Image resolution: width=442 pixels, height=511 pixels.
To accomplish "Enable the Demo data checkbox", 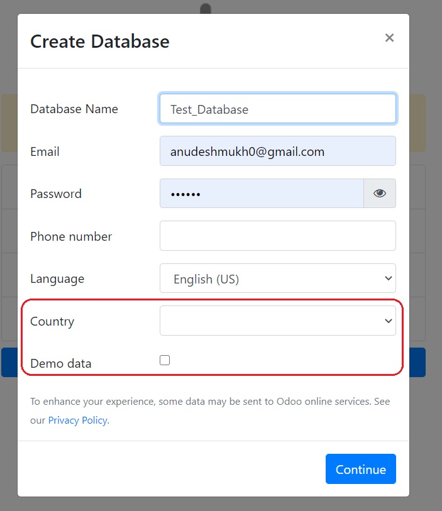I will (x=165, y=360).
